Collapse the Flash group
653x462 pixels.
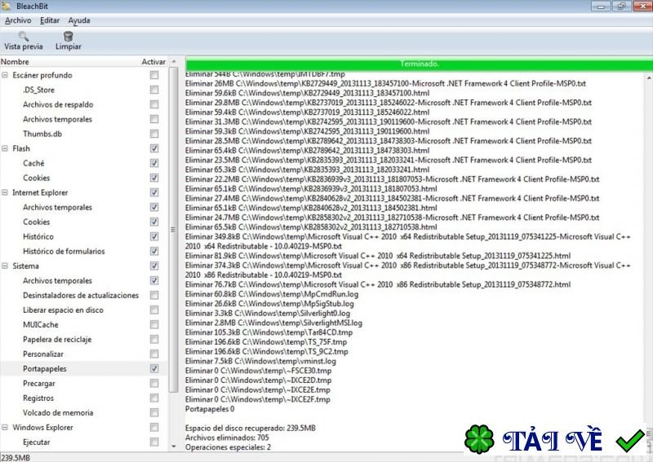tap(5, 148)
